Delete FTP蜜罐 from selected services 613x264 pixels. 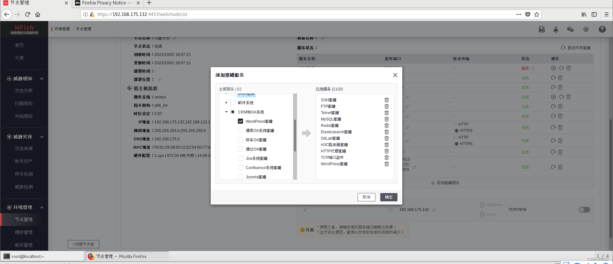pyautogui.click(x=386, y=106)
